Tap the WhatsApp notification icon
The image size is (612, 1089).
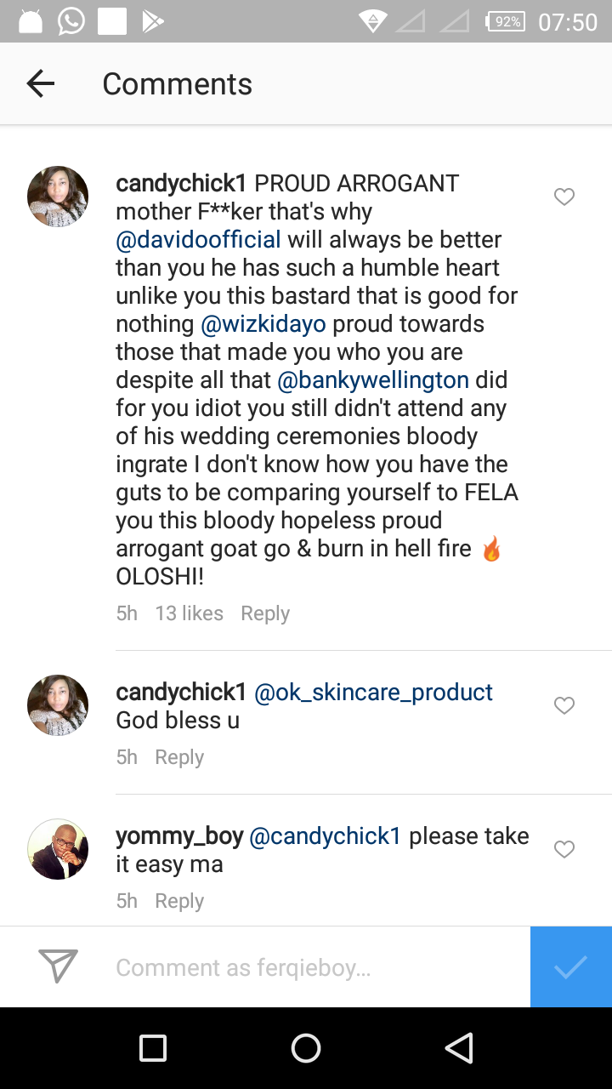71,21
